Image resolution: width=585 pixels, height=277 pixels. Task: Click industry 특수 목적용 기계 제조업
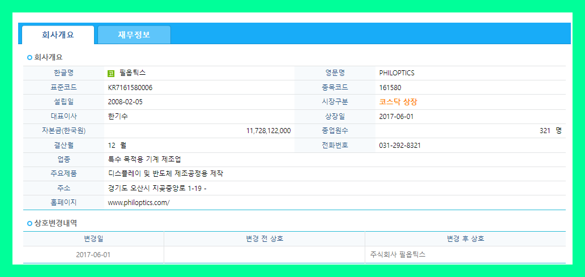[x=144, y=159]
